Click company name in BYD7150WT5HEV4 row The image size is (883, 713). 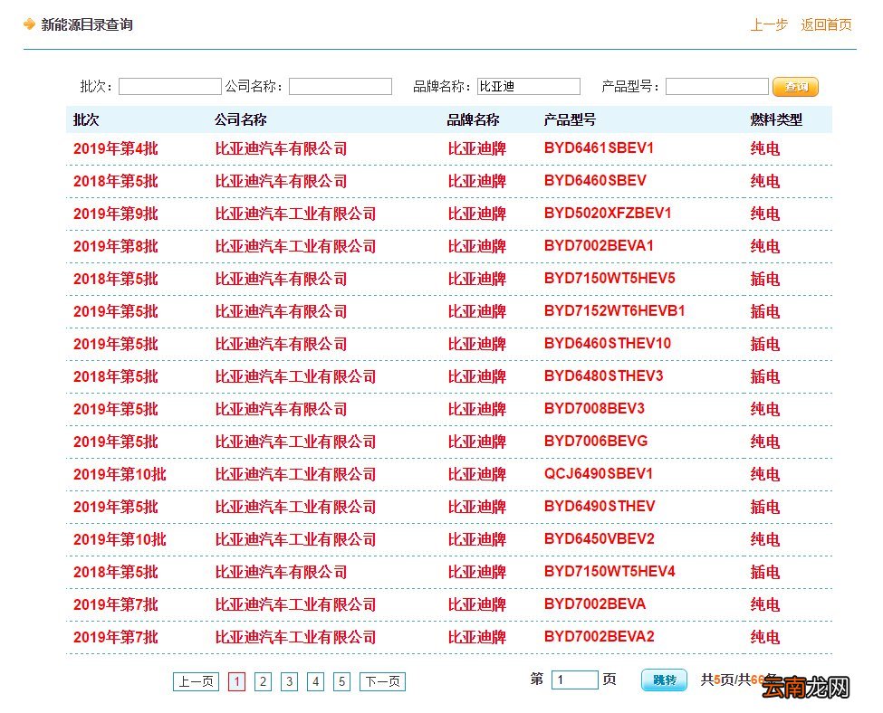pyautogui.click(x=281, y=573)
